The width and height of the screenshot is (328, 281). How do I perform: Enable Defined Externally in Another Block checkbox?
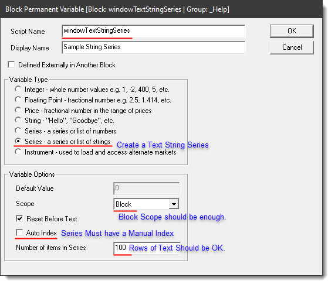[x=11, y=64]
